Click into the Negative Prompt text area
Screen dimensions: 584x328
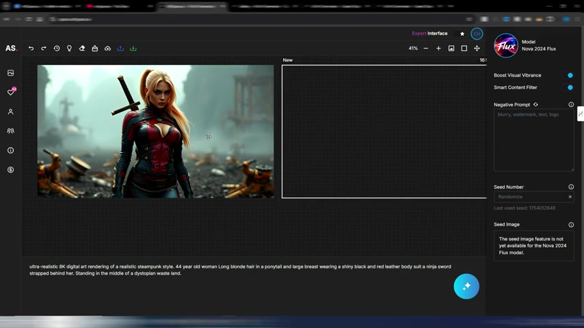[533, 140]
